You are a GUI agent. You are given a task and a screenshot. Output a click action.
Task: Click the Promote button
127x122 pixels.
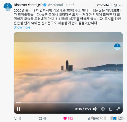tap(103, 5)
